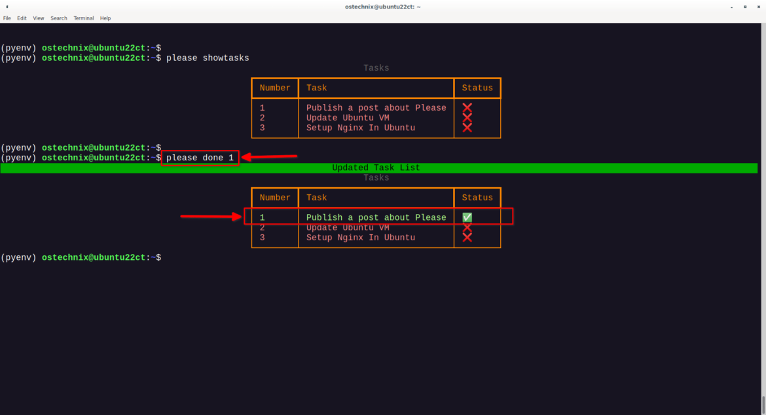The image size is (766, 415).
Task: Click 'Publish a post about Please' in first table
Action: tap(376, 108)
